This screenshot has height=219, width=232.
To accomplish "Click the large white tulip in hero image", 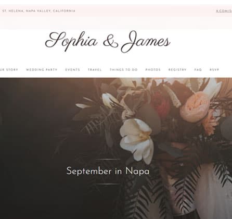I will point(137,139).
